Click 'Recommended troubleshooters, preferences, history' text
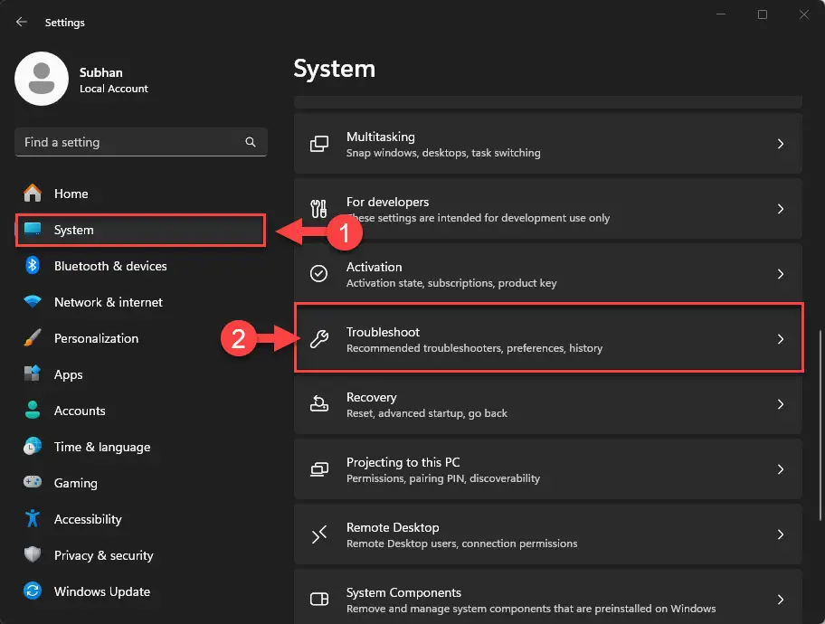The height and width of the screenshot is (624, 825). tap(475, 348)
